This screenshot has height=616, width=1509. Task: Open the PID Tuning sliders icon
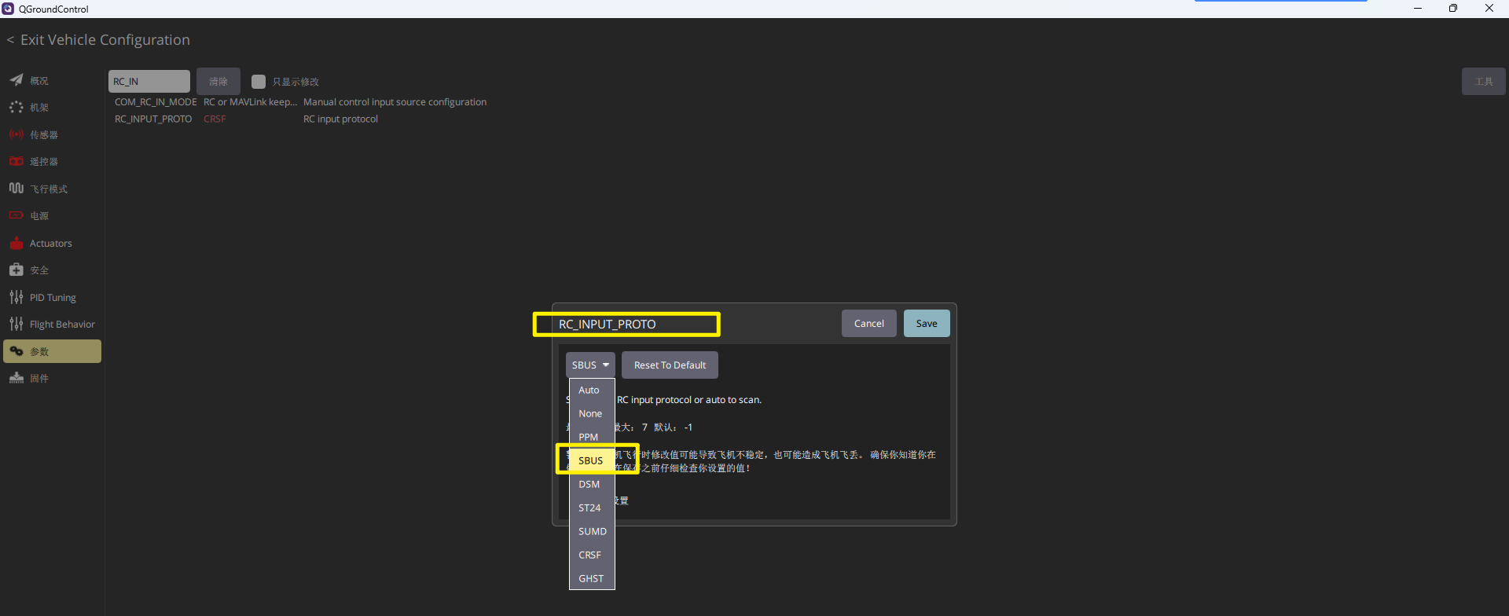[x=17, y=297]
